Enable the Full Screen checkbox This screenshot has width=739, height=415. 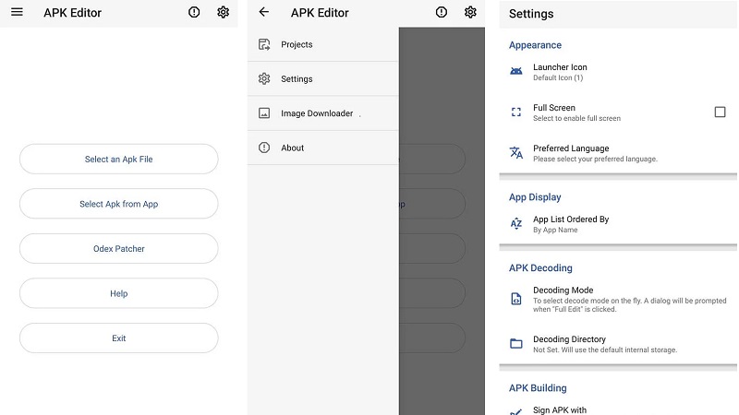720,112
